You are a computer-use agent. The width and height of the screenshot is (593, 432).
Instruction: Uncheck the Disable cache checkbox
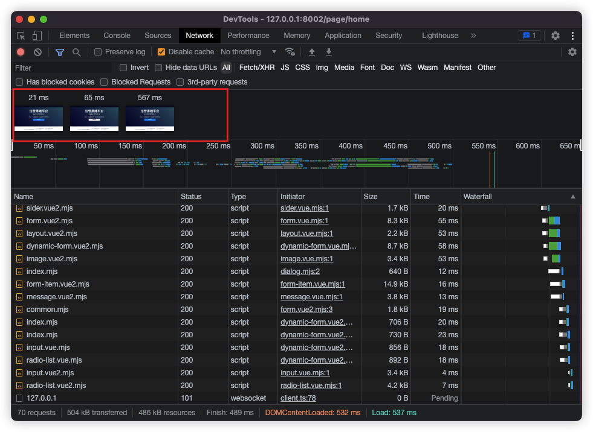(x=161, y=52)
